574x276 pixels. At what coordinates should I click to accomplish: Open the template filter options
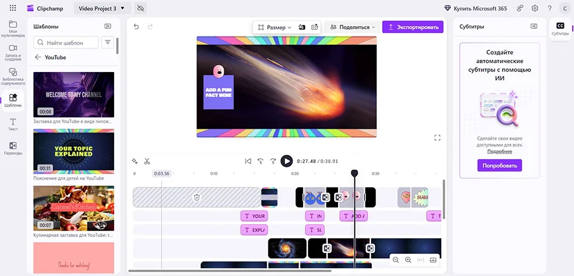coord(108,43)
